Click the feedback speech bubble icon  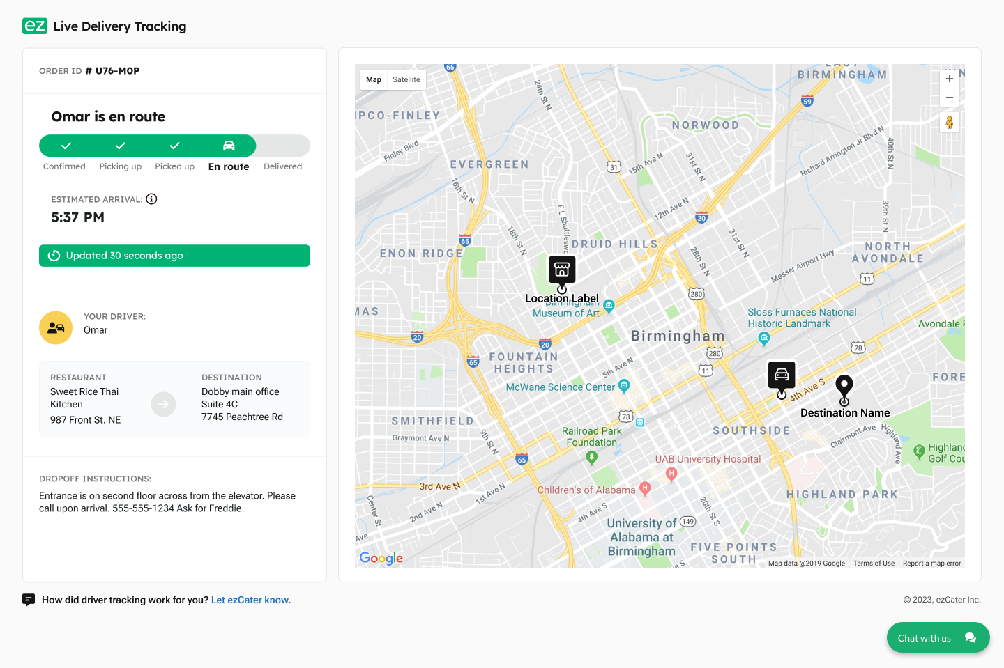tap(29, 600)
